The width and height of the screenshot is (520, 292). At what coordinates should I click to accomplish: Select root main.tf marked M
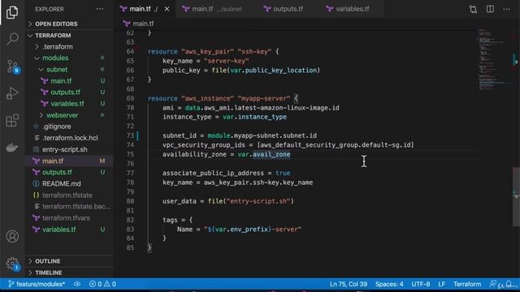pos(69,161)
